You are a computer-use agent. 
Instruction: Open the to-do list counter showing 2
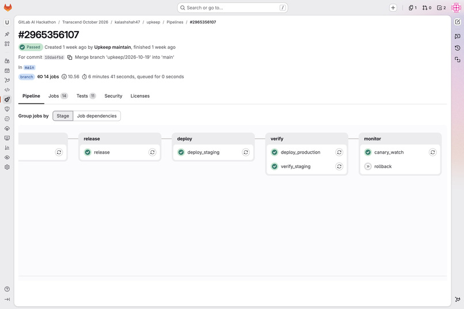pos(441,7)
